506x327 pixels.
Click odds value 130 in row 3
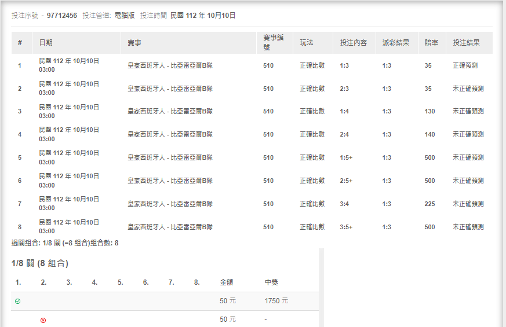[x=430, y=111]
